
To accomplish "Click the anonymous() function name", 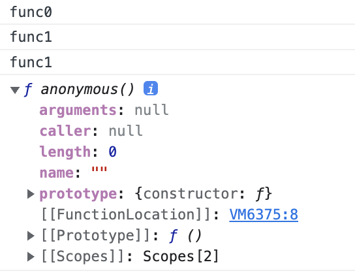I will point(87,89).
